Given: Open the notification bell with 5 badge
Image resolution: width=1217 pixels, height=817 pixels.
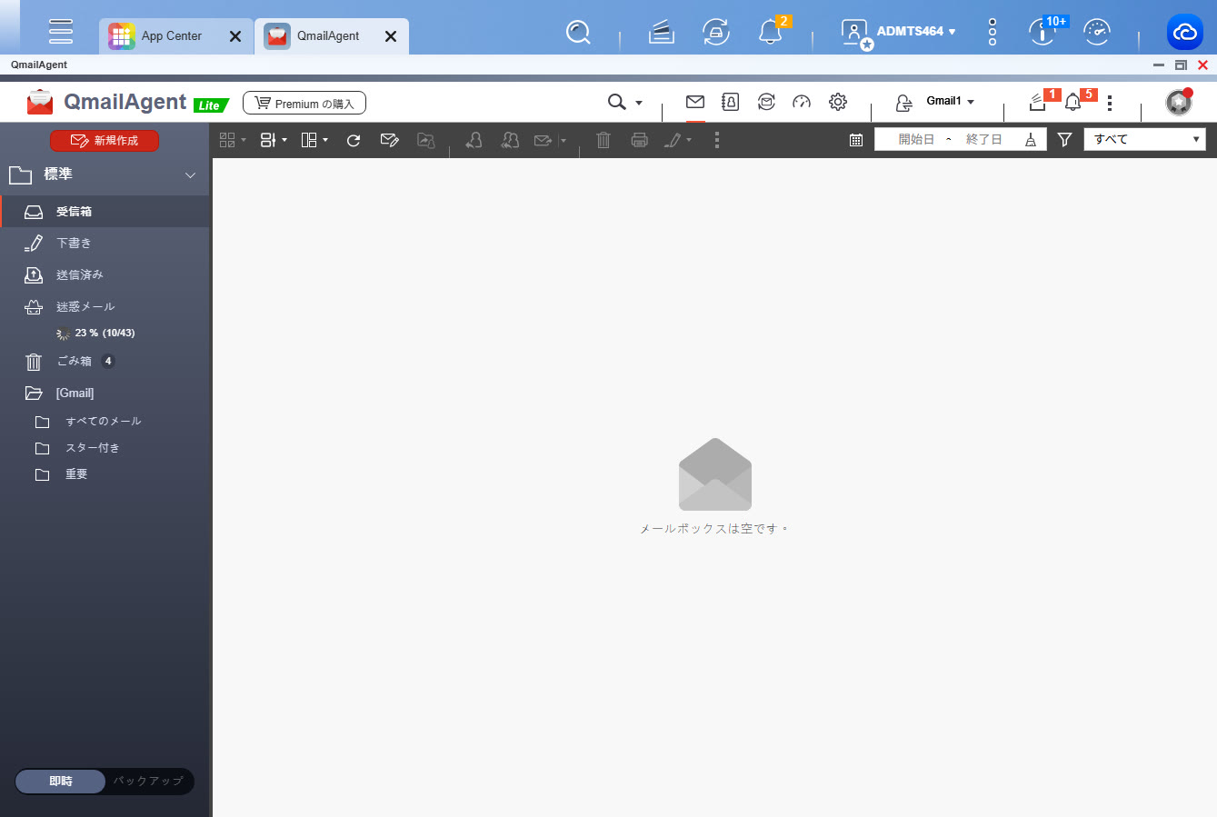Looking at the screenshot, I should click(1073, 103).
